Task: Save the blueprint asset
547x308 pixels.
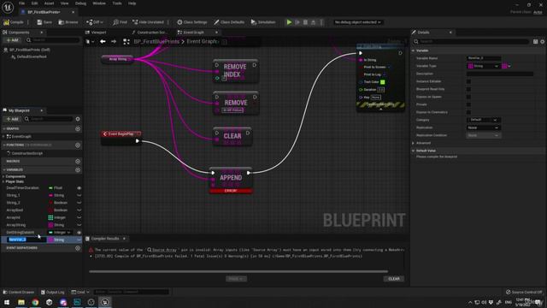Action: click(x=44, y=22)
